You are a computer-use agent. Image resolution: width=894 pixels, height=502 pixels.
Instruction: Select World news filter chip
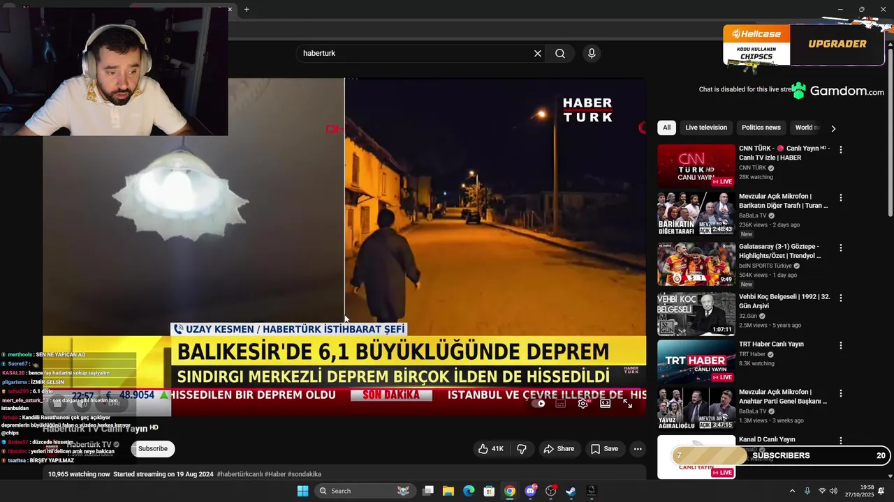(x=807, y=128)
